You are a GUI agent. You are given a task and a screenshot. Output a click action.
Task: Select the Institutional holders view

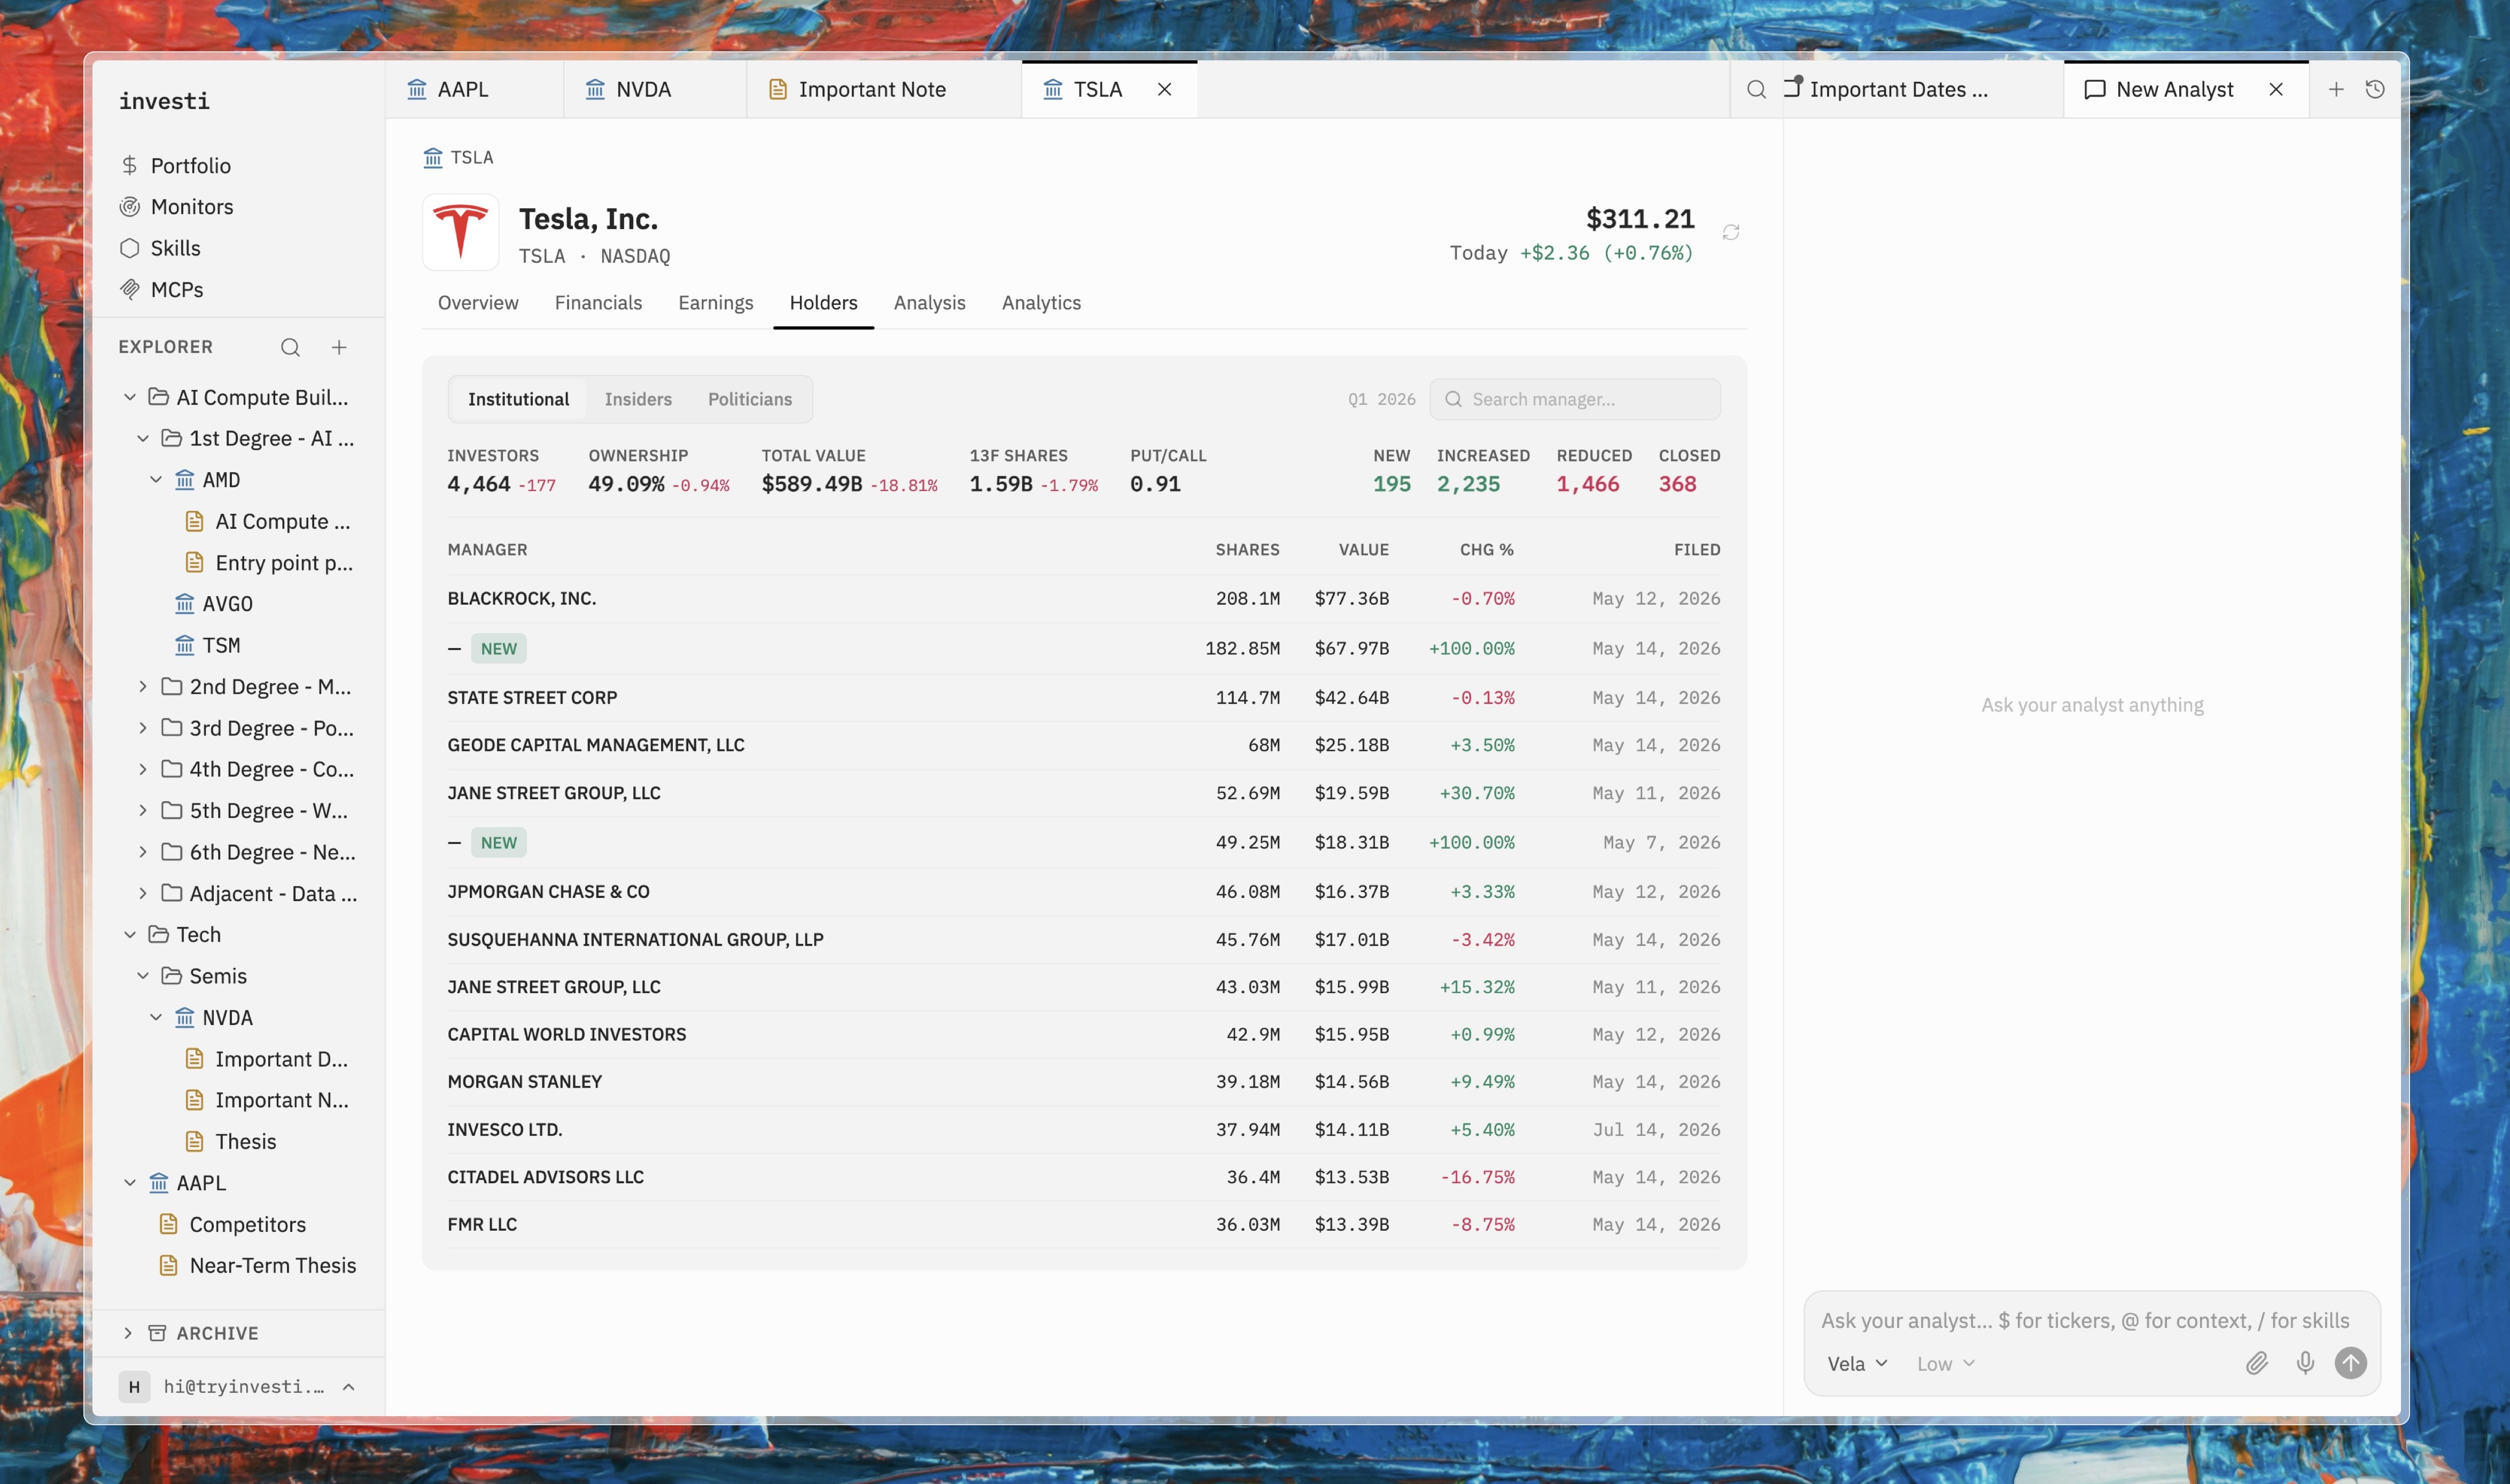tap(518, 399)
